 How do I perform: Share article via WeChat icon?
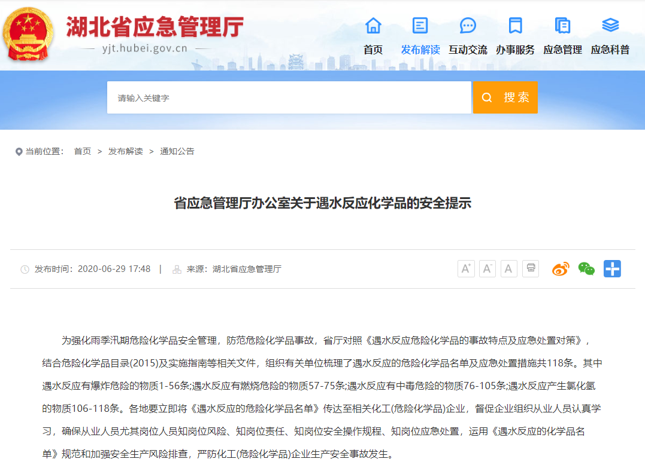586,269
